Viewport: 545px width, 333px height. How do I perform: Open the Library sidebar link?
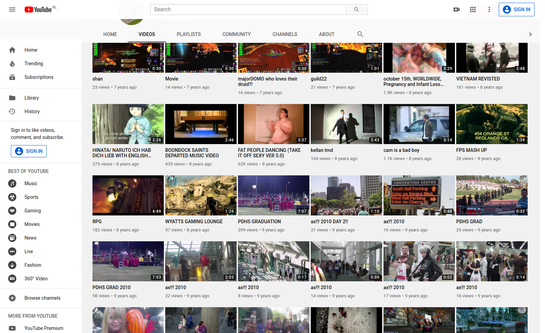tap(41, 98)
